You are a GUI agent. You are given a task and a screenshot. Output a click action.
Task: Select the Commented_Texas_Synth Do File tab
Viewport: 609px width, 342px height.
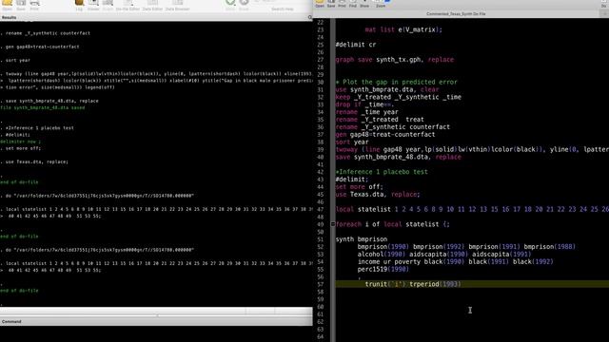coord(456,13)
